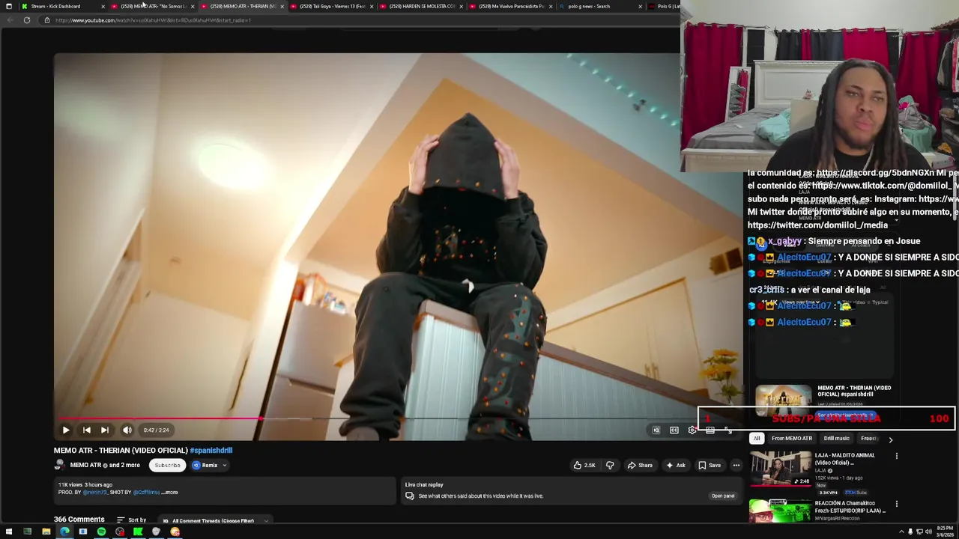Open the Windows Start menu
This screenshot has width=959, height=539.
point(9,532)
